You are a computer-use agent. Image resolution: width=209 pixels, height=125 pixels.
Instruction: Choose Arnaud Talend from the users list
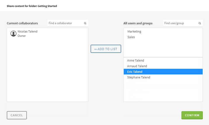coord(137,66)
